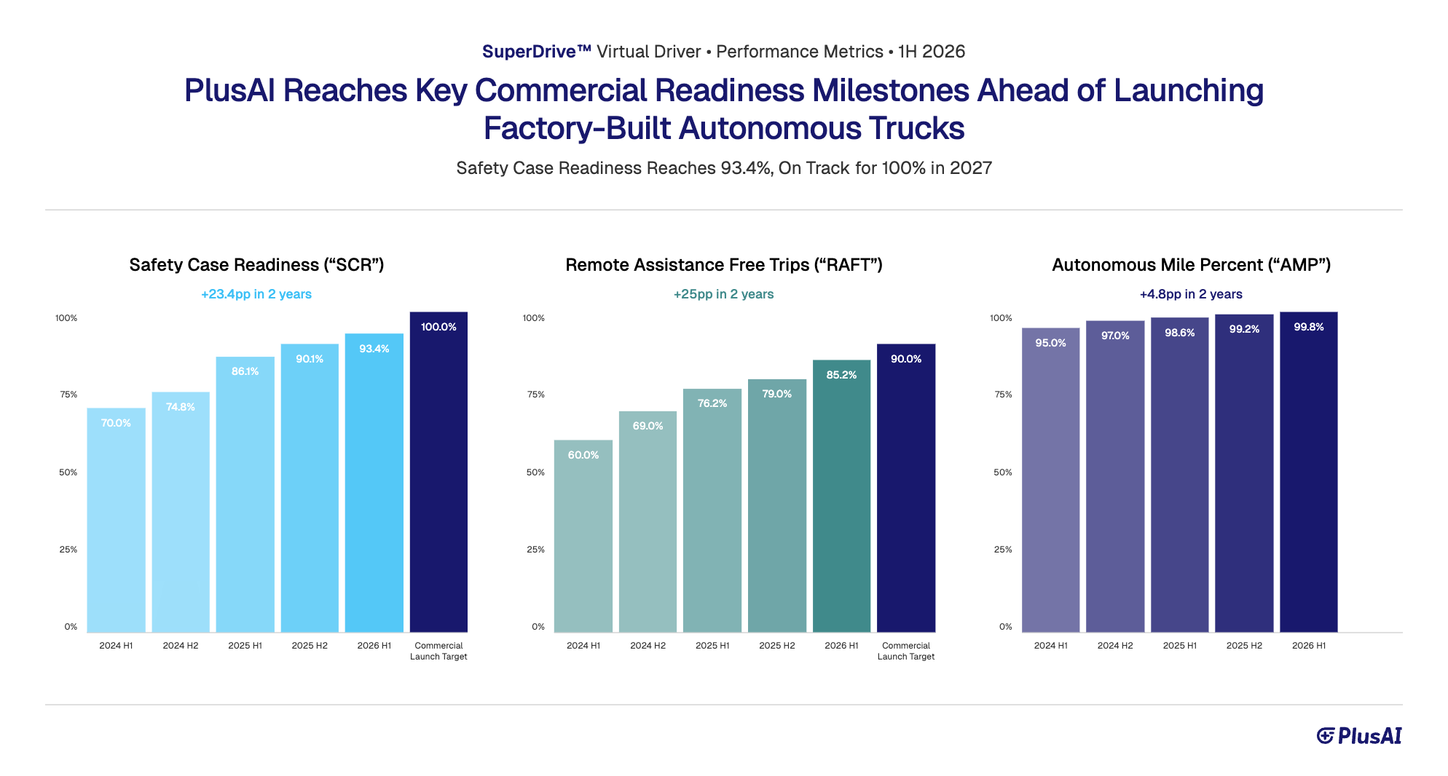This screenshot has height=776, width=1448.
Task: Click the PlusAI logo in the corner
Action: (1359, 736)
